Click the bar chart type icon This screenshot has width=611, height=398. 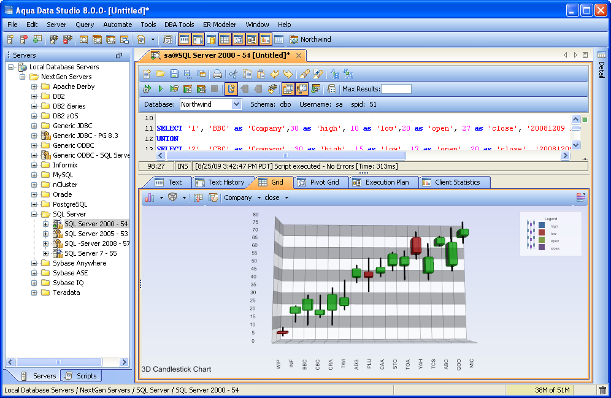150,197
